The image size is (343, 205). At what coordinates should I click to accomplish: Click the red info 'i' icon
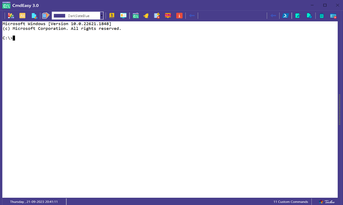click(179, 16)
